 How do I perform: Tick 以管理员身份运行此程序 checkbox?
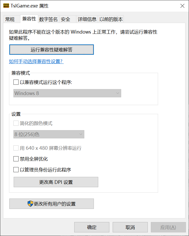coord(16,170)
